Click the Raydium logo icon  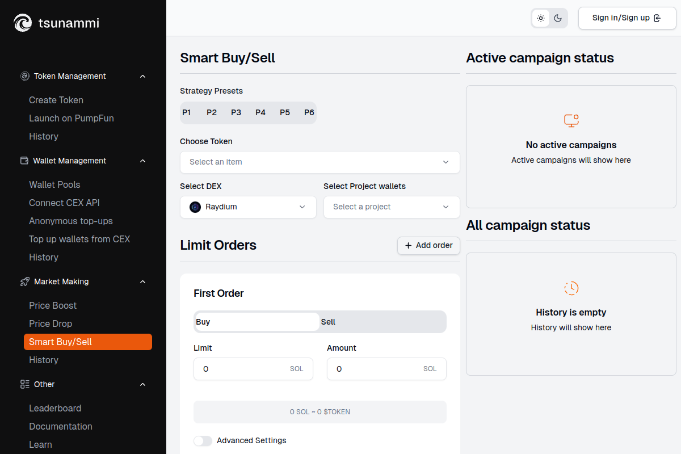point(195,207)
